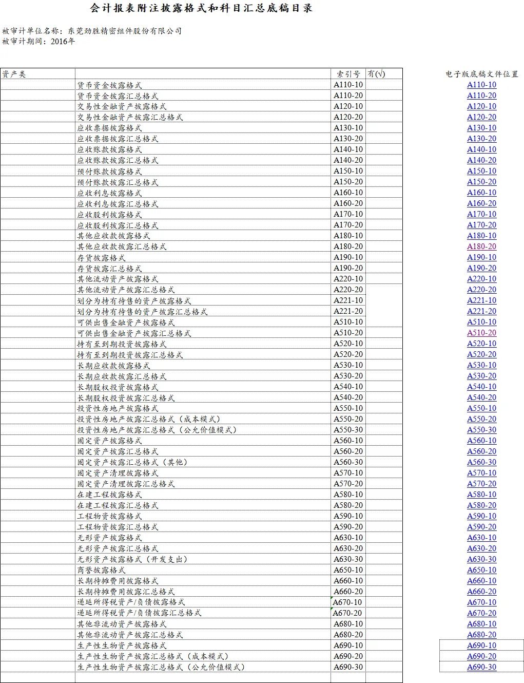Click index cell A560-30 in 索引号 column
This screenshot has width=524, height=683.
[x=348, y=462]
